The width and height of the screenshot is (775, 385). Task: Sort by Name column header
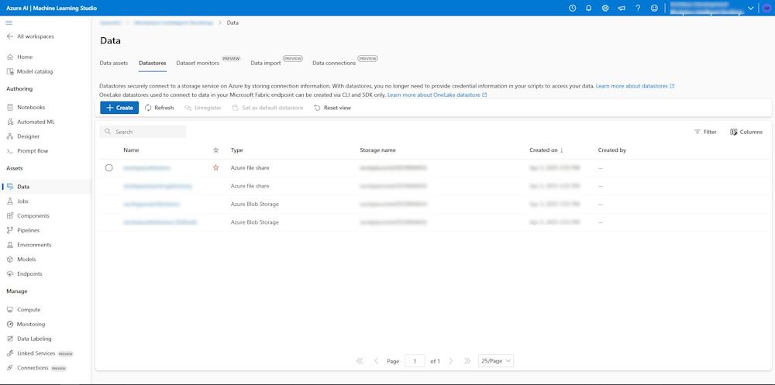(x=131, y=150)
